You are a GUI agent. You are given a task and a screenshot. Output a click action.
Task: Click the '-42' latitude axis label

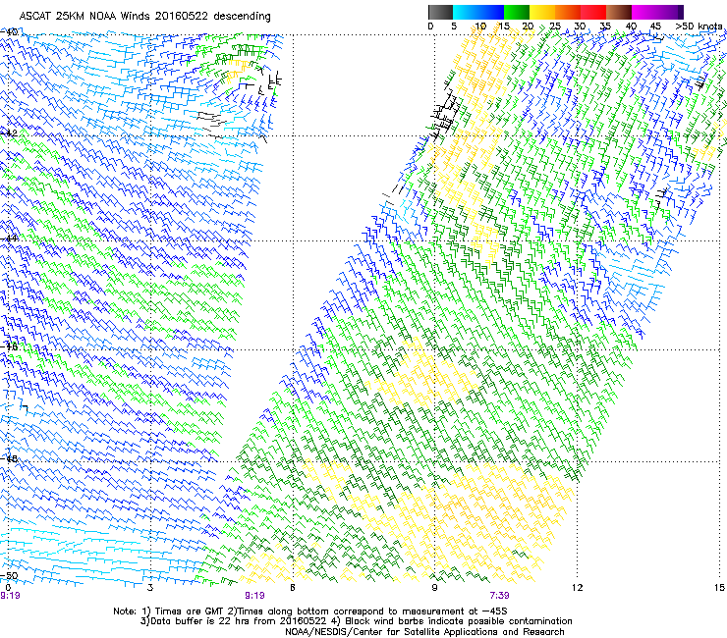point(9,133)
